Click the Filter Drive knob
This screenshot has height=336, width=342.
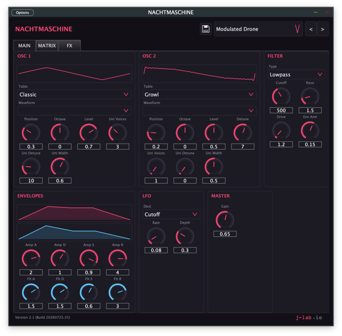click(281, 130)
